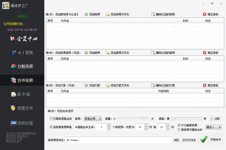The image size is (226, 150).
Task: Open the 画中画 sidebar section
Action: 22,94
